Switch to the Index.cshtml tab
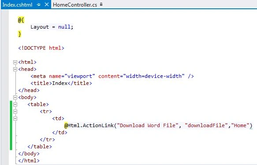Screen dimensions: 257x165 [x=17, y=5]
